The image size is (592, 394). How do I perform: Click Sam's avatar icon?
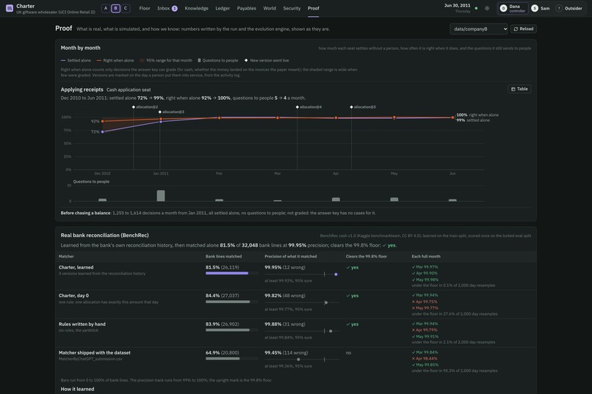[x=535, y=8]
